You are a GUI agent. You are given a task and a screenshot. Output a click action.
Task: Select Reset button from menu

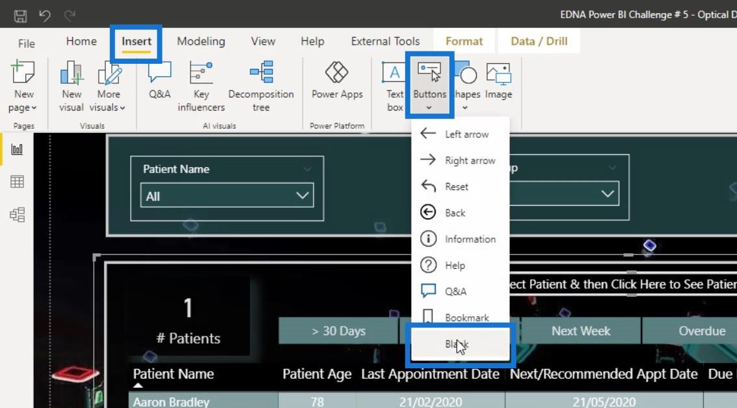point(460,187)
